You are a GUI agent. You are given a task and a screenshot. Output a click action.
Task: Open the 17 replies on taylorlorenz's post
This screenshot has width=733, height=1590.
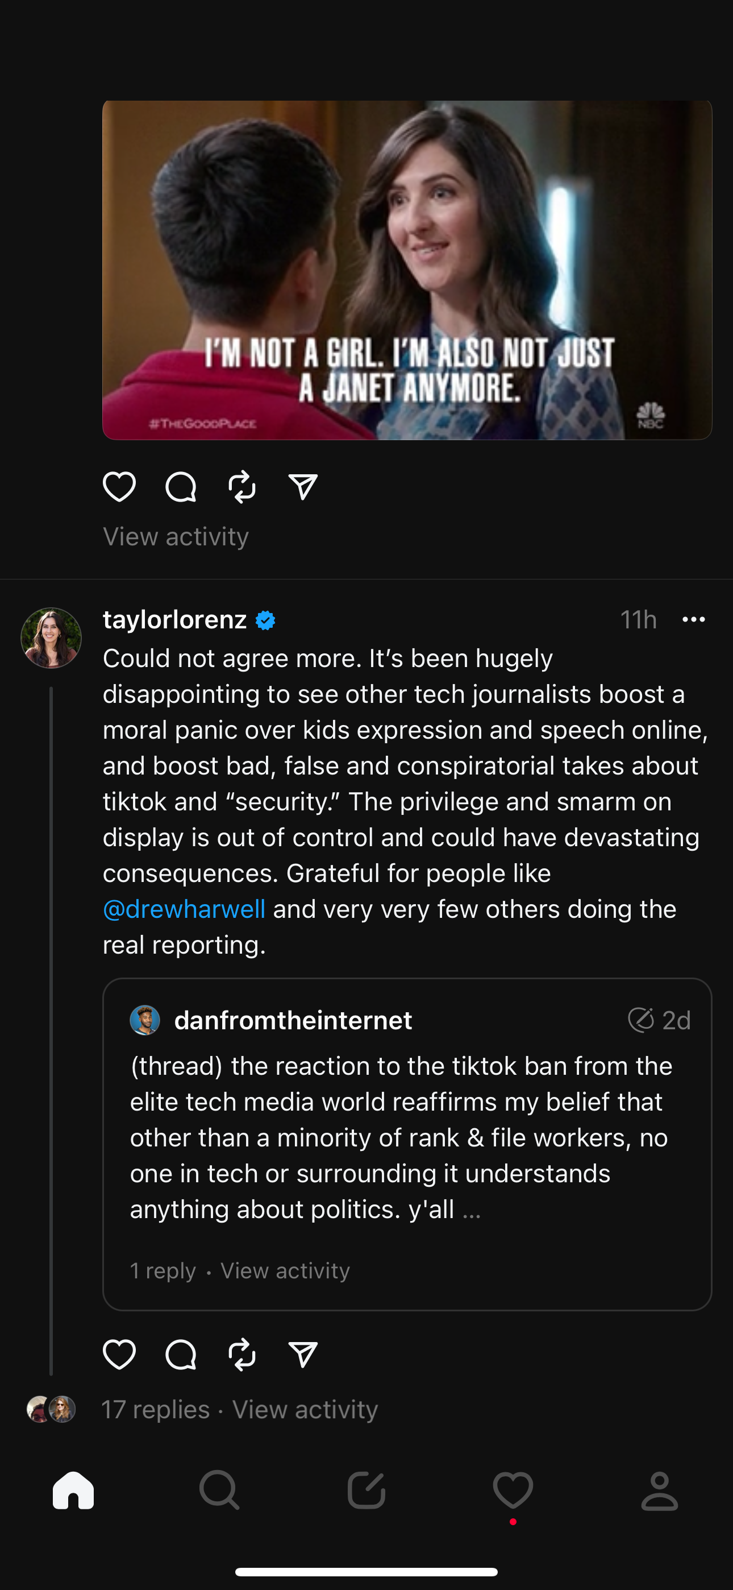pyautogui.click(x=156, y=1410)
